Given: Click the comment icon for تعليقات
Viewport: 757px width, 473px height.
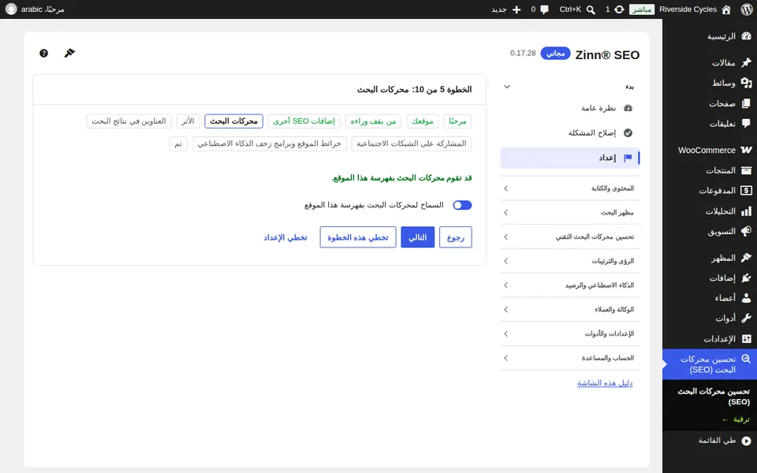Looking at the screenshot, I should pyautogui.click(x=747, y=124).
